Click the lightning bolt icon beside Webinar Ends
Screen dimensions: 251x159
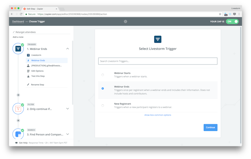pyautogui.click(x=28, y=60)
